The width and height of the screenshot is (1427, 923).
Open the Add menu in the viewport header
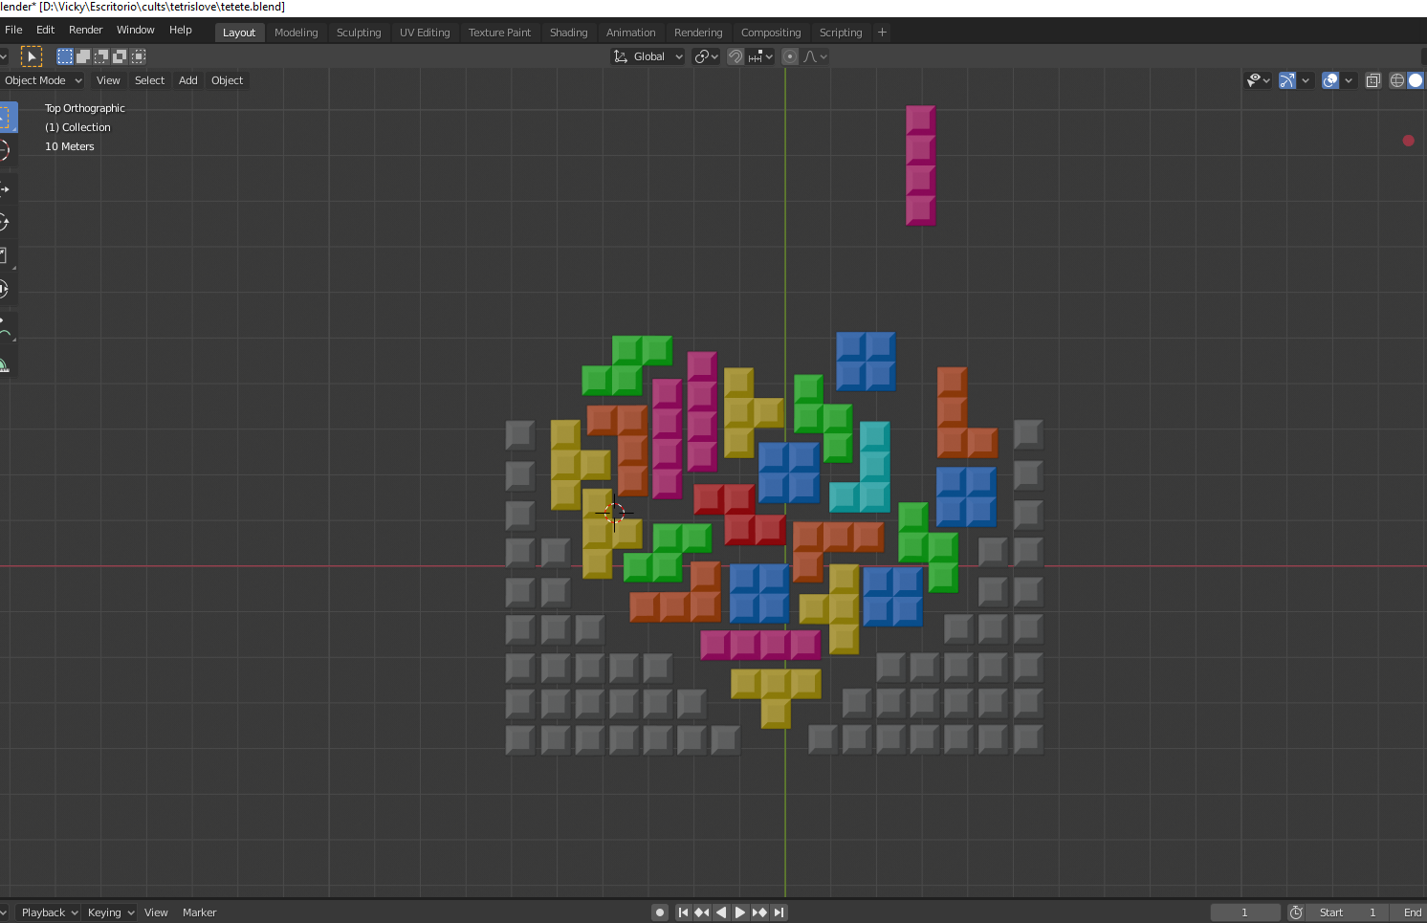187,80
